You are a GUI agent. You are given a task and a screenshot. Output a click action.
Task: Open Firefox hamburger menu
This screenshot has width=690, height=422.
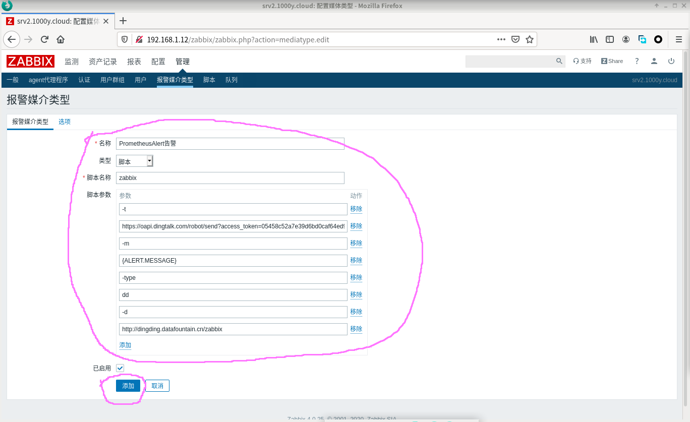[678, 39]
